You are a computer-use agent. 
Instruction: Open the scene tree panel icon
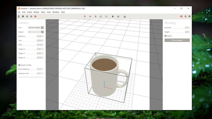tap(19, 16)
